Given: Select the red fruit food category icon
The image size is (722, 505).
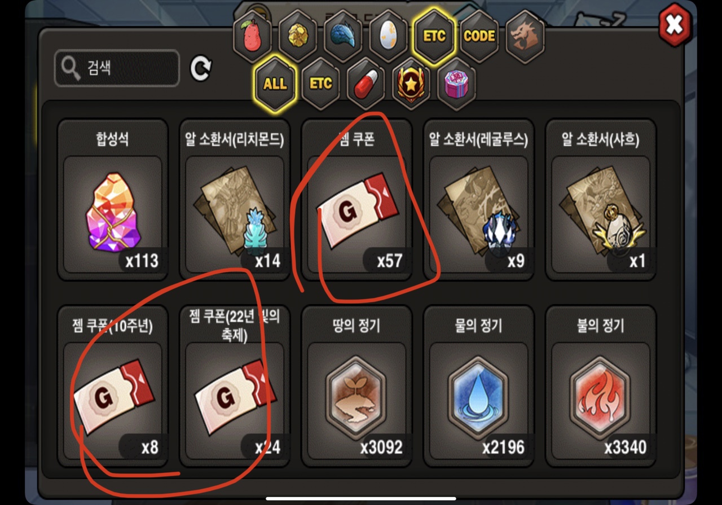Looking at the screenshot, I should (252, 37).
